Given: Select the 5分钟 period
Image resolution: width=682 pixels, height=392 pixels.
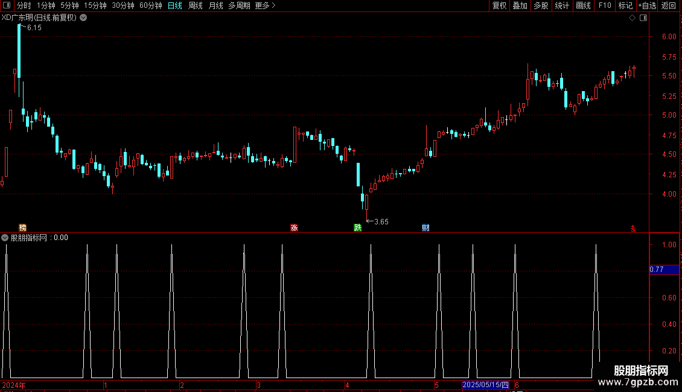Looking at the screenshot, I should tap(69, 5).
